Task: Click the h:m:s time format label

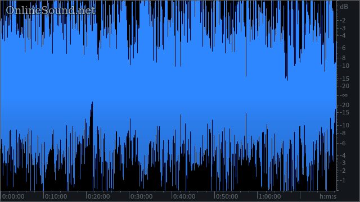Action: (x=328, y=196)
